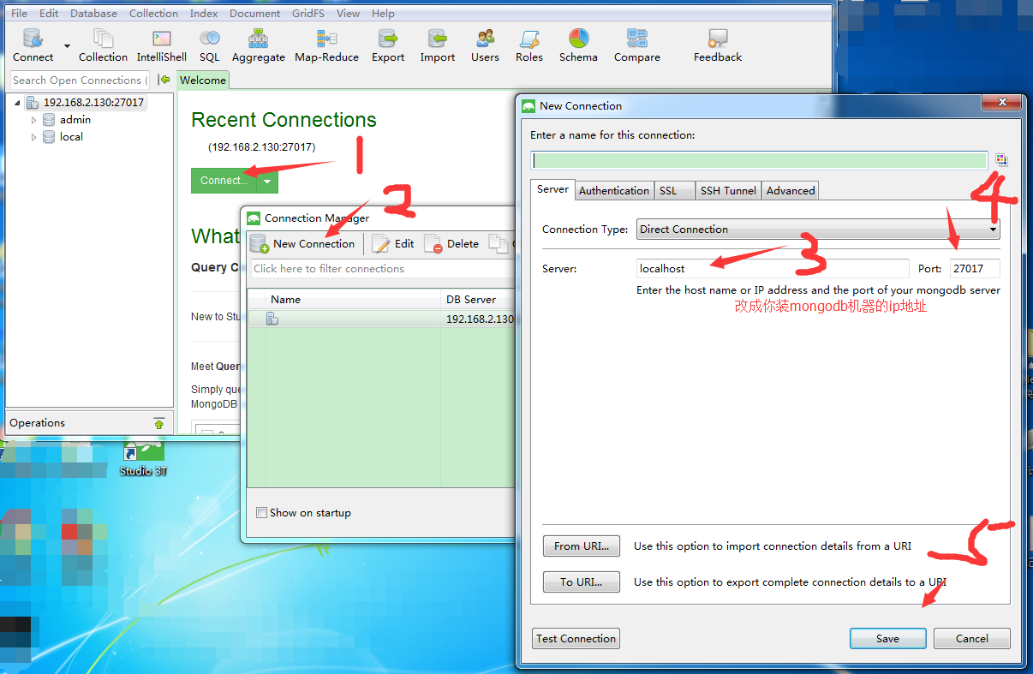The image size is (1033, 674).
Task: Click the DB Server column header
Action: pyautogui.click(x=478, y=300)
